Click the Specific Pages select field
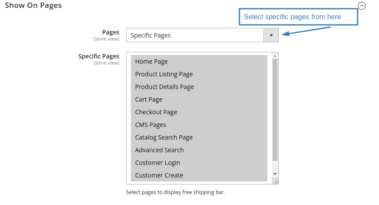The width and height of the screenshot is (379, 205). point(202,35)
